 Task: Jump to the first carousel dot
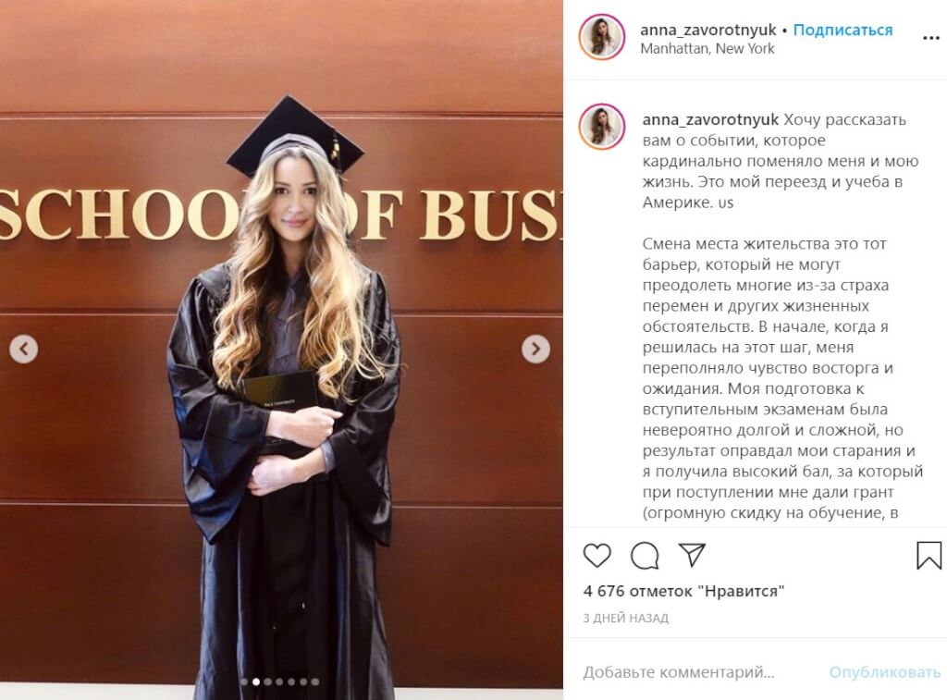click(x=244, y=682)
